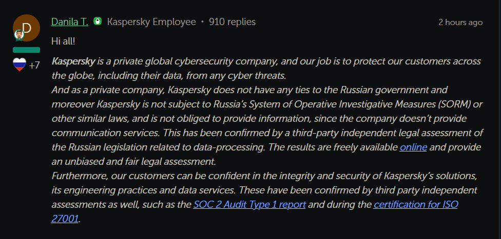Image resolution: width=501 pixels, height=239 pixels.
Task: Click the Russian flag heart badge
Action: click(x=19, y=64)
